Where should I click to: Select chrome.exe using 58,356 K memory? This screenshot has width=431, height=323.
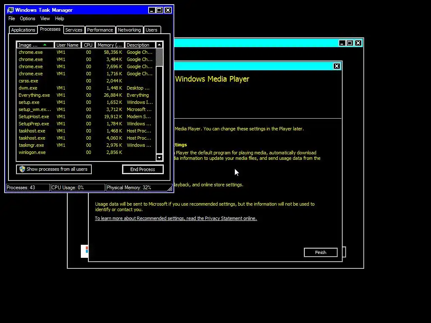pos(86,52)
